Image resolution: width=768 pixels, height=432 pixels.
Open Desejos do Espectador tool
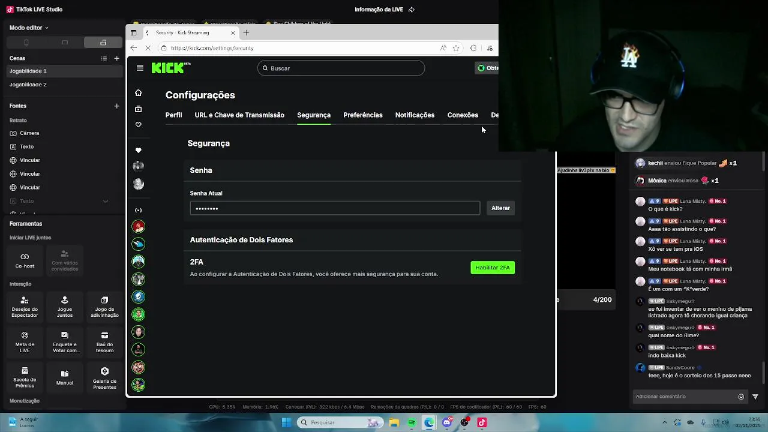click(25, 306)
